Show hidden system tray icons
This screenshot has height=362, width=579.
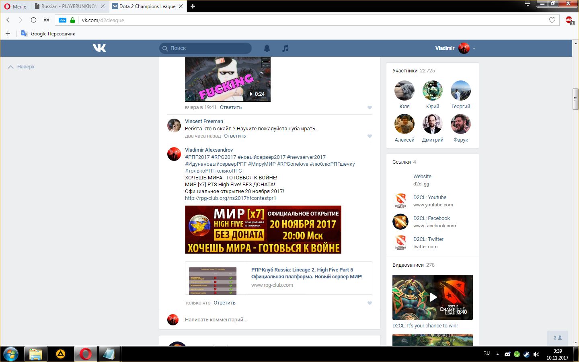497,354
